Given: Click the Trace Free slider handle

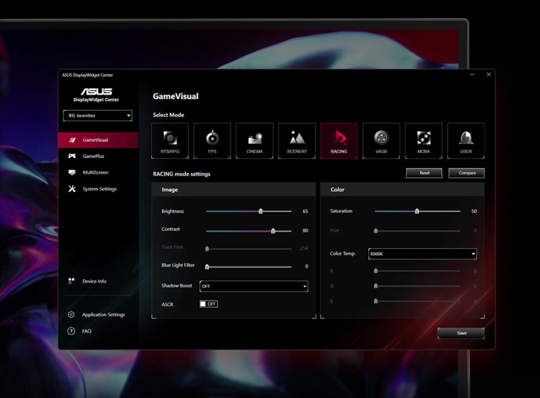Looking at the screenshot, I should click(x=207, y=249).
